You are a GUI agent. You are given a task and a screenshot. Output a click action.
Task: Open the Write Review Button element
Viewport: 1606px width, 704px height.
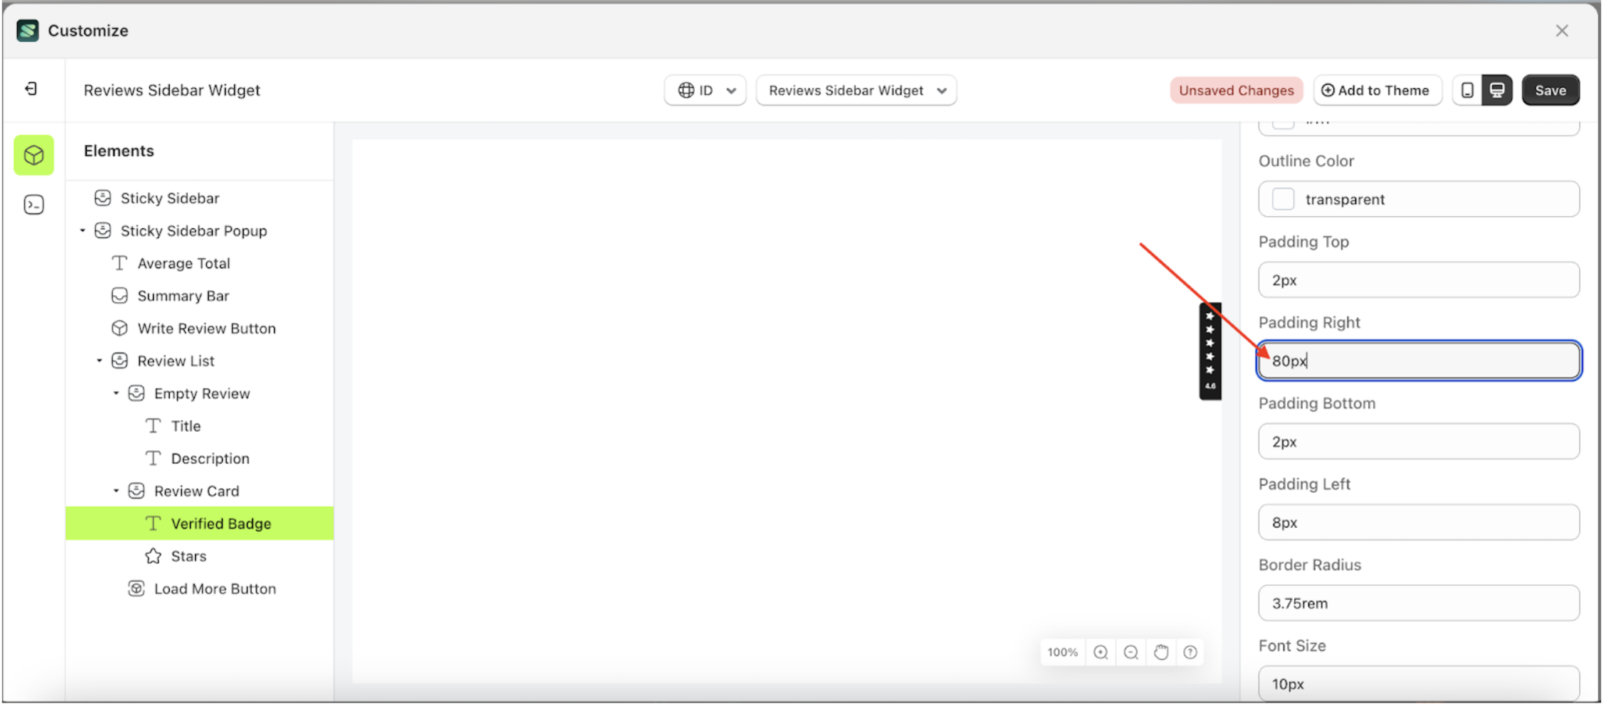pos(206,328)
